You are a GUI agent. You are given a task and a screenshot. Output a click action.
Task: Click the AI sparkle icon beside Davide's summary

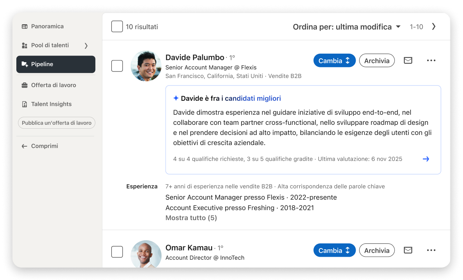coord(176,98)
